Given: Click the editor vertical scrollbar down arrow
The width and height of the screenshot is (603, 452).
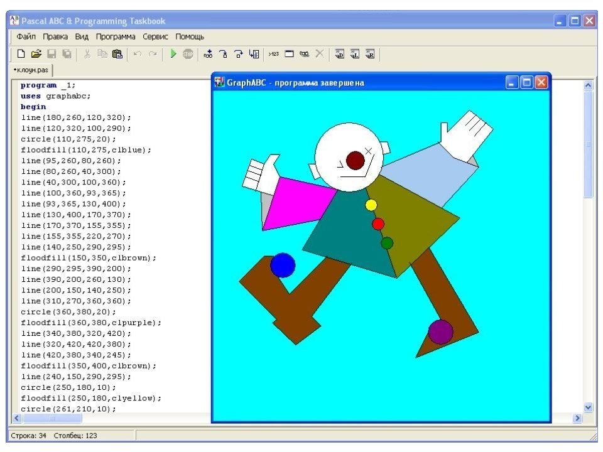Looking at the screenshot, I should pyautogui.click(x=589, y=407).
